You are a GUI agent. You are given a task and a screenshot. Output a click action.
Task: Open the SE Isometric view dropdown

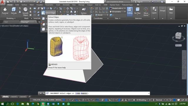coord(117,12)
